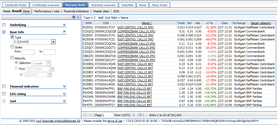The height and width of the screenshot is (125, 278).
Task: Open the terms of use link
Action: tap(115, 121)
